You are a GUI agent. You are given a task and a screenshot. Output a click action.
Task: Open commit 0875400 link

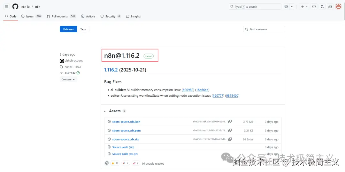coord(232,96)
